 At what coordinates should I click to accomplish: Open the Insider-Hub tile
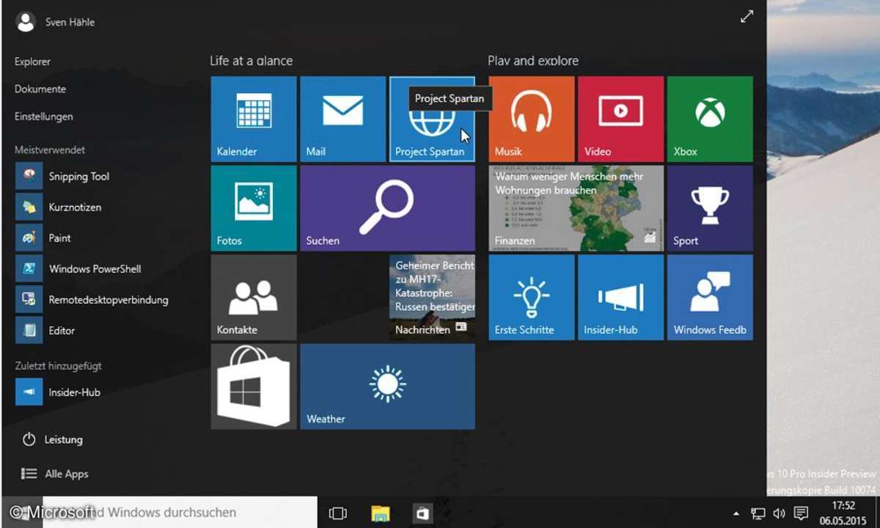coord(621,298)
